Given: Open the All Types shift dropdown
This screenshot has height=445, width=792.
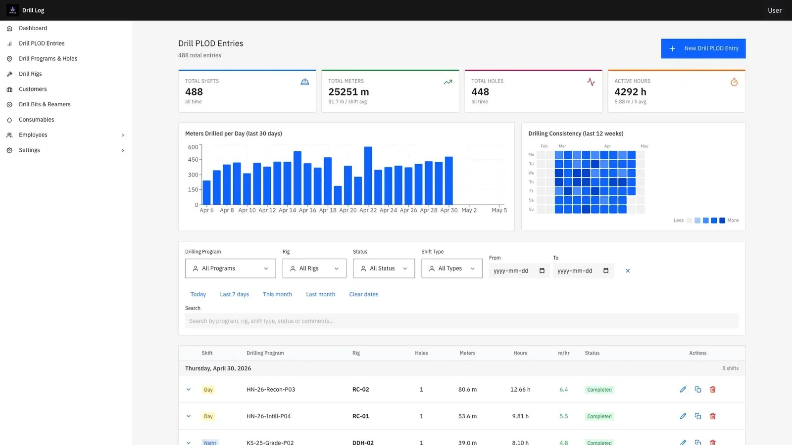Looking at the screenshot, I should click(452, 268).
